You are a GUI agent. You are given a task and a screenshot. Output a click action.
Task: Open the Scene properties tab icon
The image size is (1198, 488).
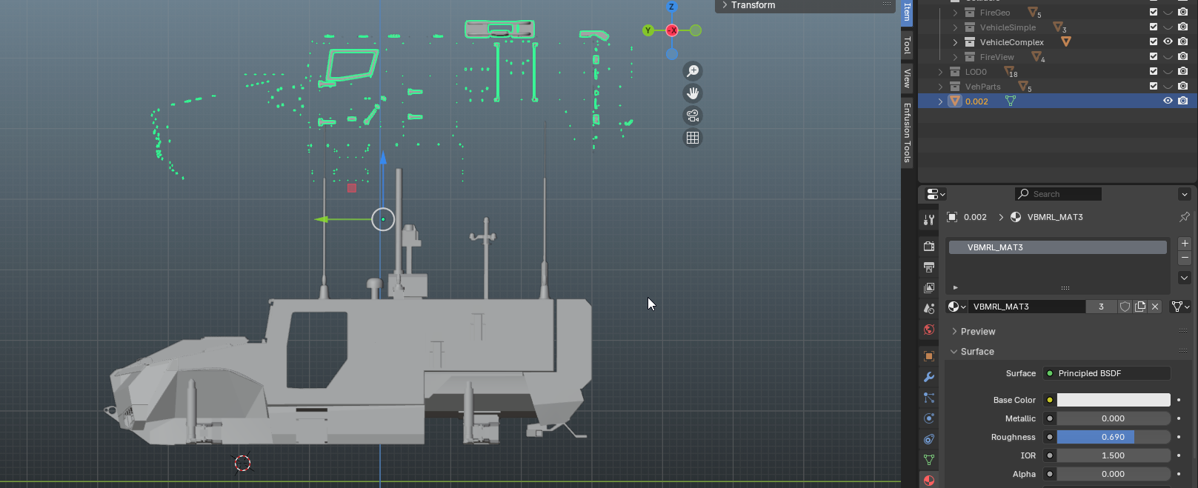point(929,308)
